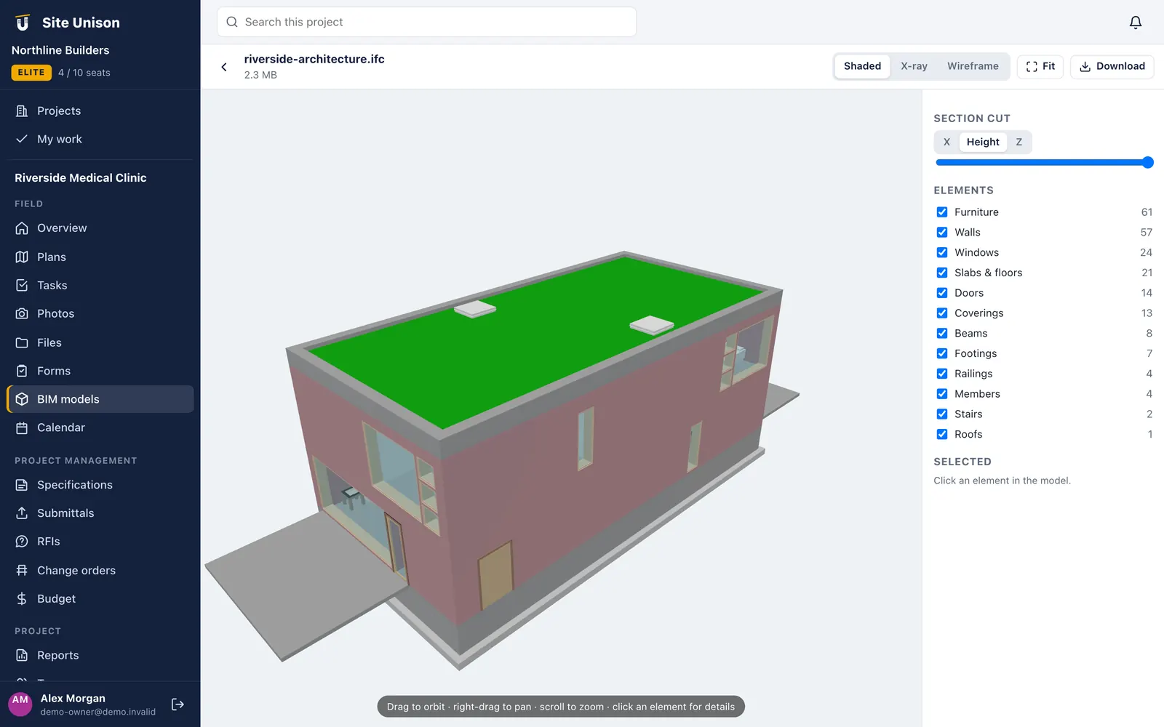The height and width of the screenshot is (727, 1164).
Task: Uncheck the Furniture elements checkbox
Action: point(942,212)
